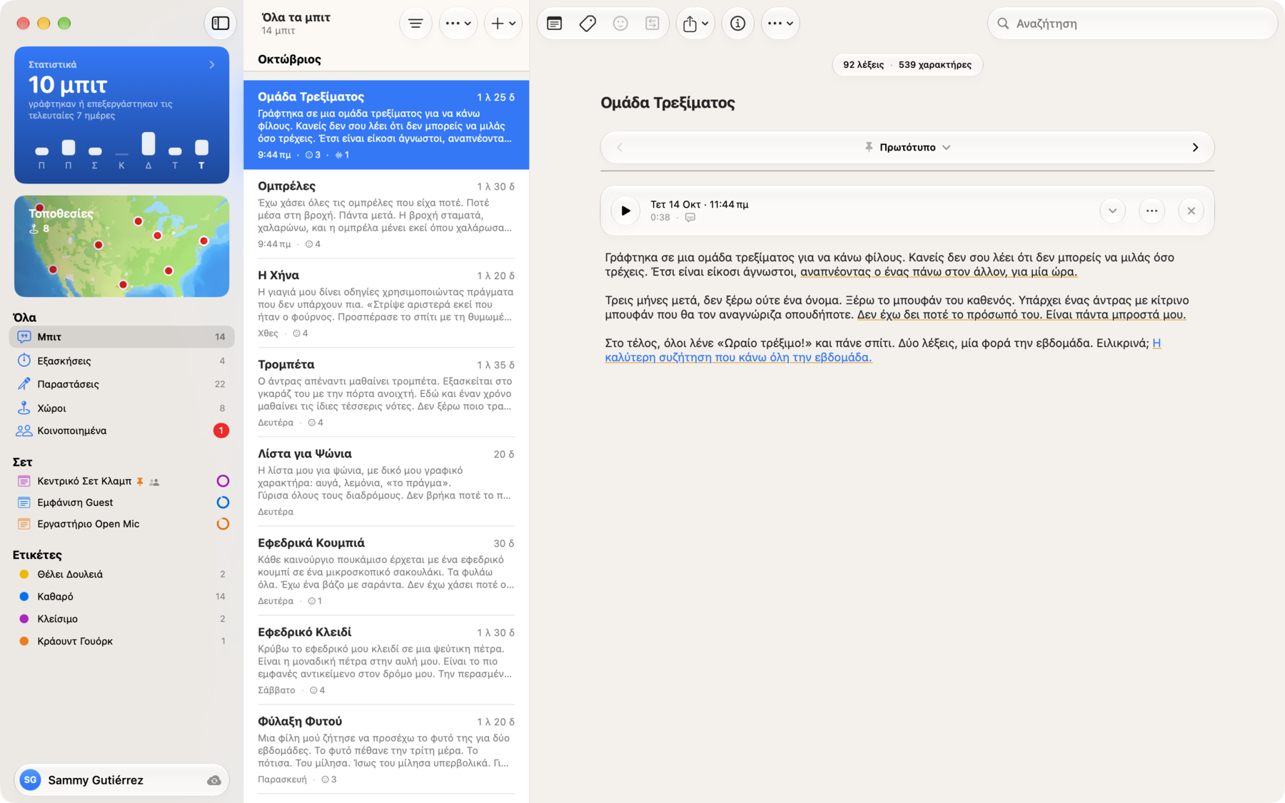
Task: Expand the Στατιστικά card chevron
Action: tap(212, 64)
